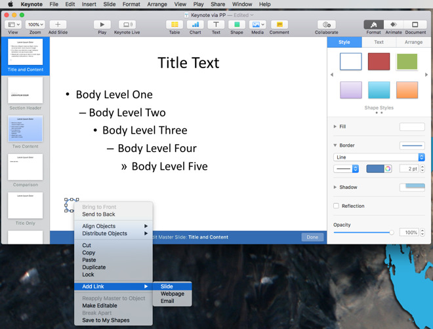Toggle the Format inspector brush icon
This screenshot has height=329, width=433.
click(x=374, y=24)
